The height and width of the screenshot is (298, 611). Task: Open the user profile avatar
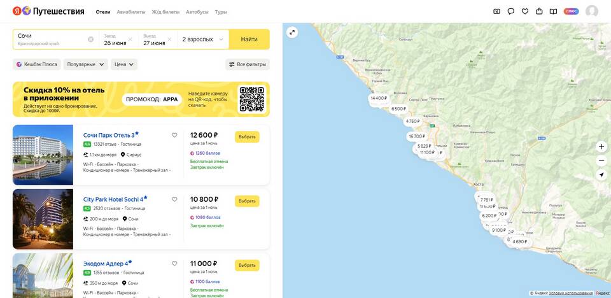point(592,11)
